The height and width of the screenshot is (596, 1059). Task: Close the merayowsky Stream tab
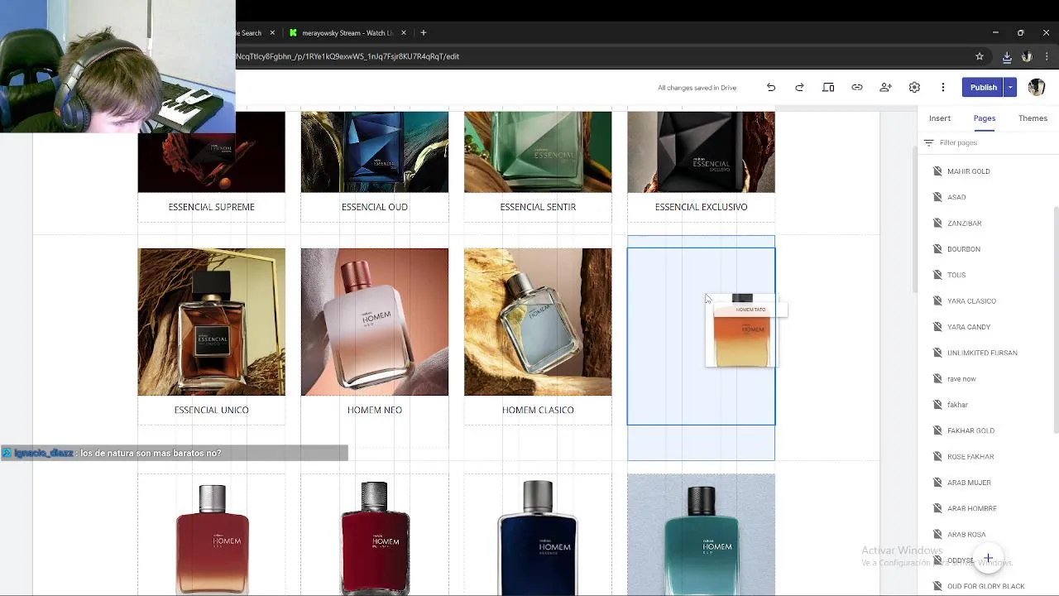404,33
